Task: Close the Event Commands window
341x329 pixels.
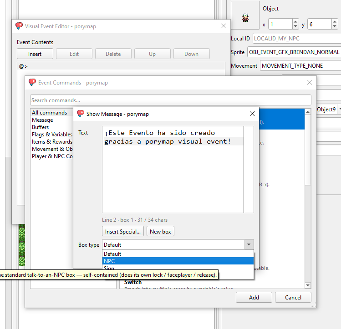Action: pos(310,82)
